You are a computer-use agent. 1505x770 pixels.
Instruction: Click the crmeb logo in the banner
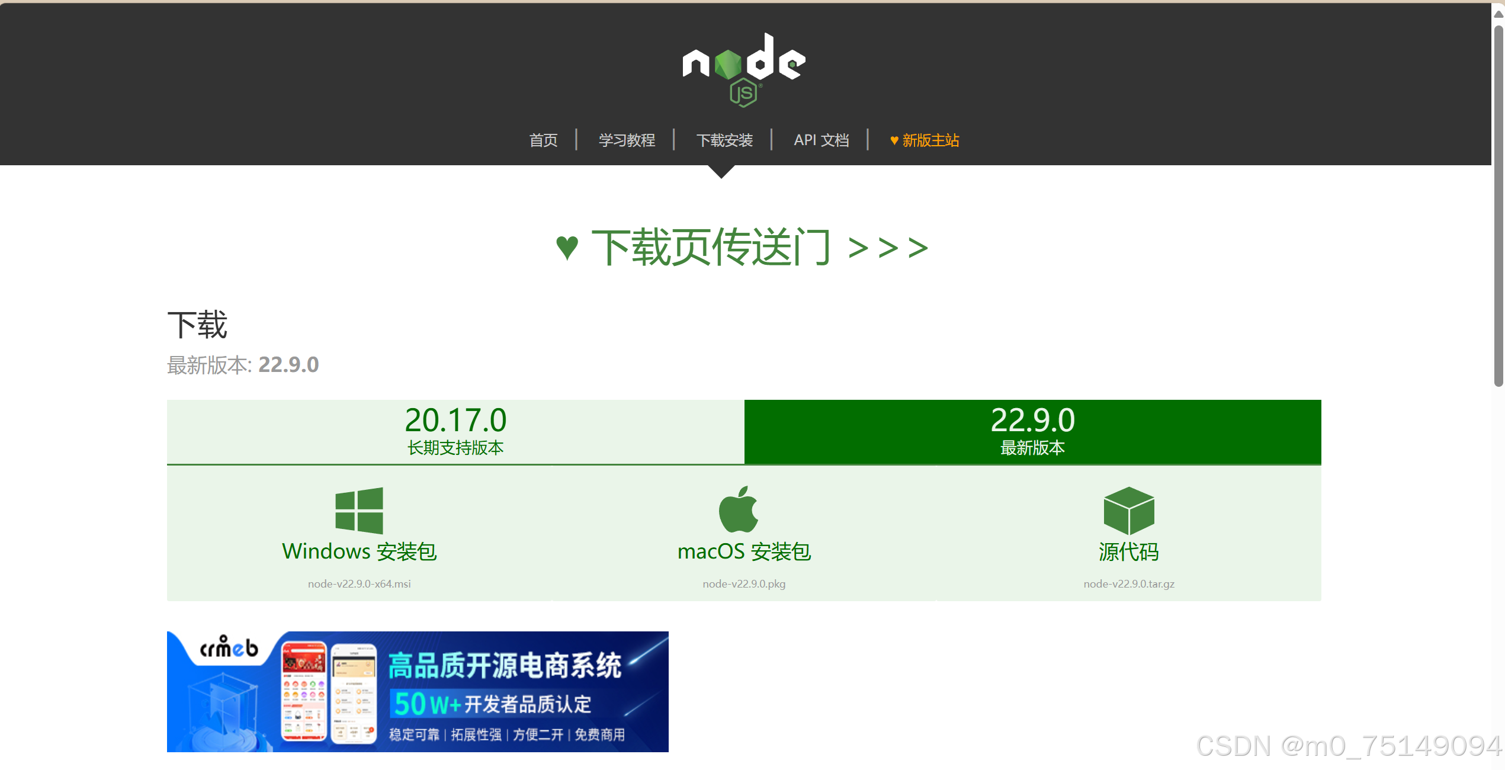point(229,647)
